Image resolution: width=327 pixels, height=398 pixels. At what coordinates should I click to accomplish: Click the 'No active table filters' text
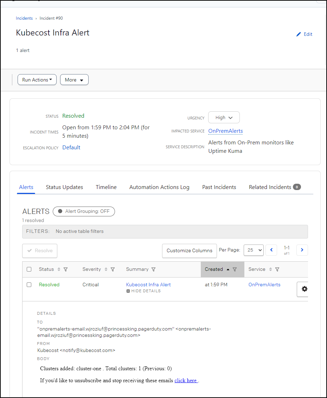(x=79, y=231)
